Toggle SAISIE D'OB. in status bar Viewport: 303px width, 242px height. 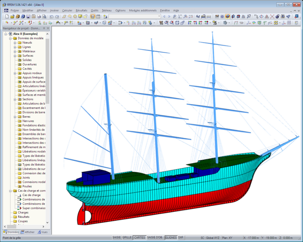tap(155, 237)
